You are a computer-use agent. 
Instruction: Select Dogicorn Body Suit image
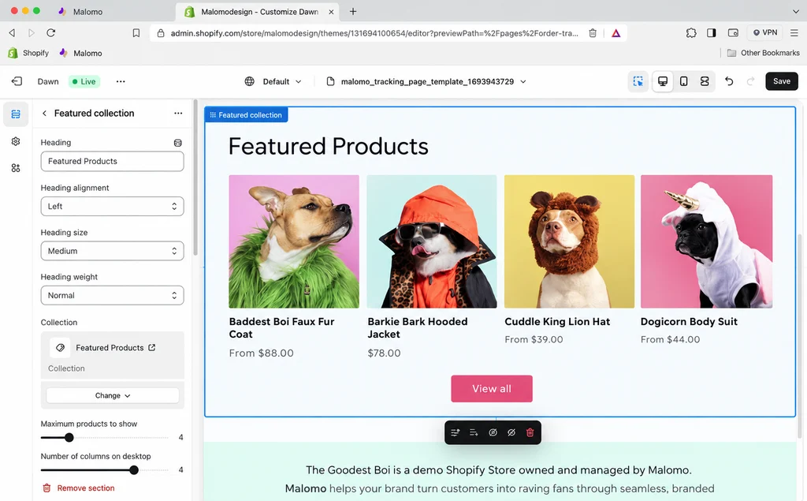707,241
